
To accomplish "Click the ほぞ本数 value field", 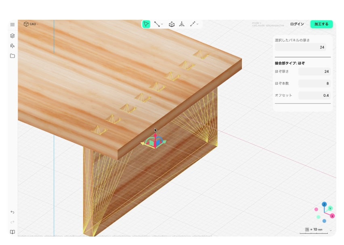I will coord(314,84).
